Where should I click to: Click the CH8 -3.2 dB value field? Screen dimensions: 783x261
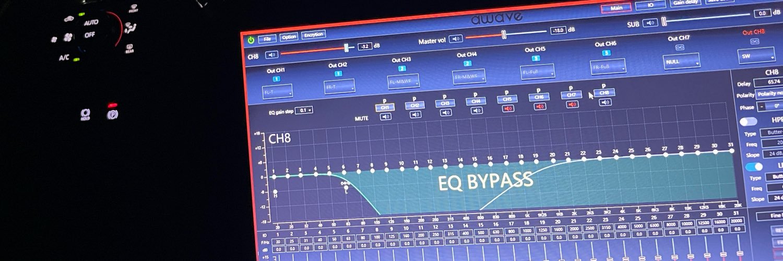364,46
